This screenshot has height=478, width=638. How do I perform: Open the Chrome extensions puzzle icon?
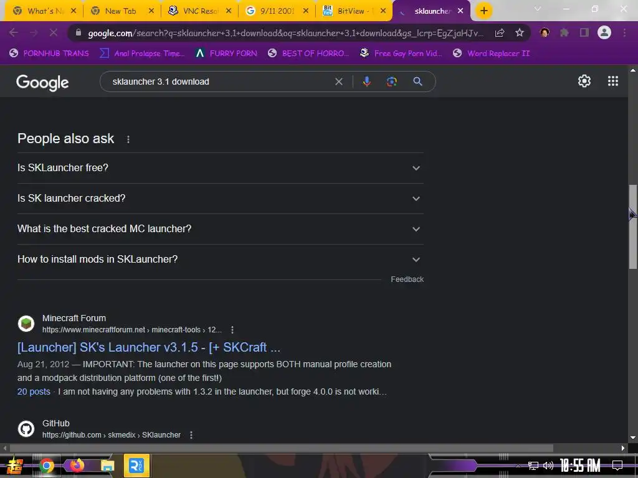coord(564,33)
